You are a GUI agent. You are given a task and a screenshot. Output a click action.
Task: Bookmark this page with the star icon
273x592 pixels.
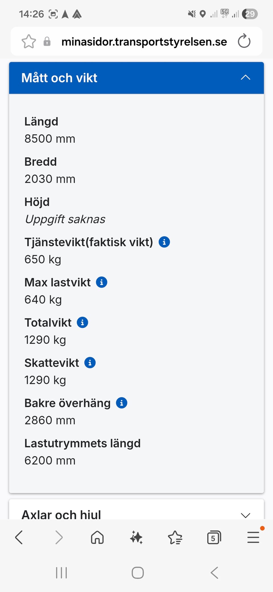tap(29, 42)
